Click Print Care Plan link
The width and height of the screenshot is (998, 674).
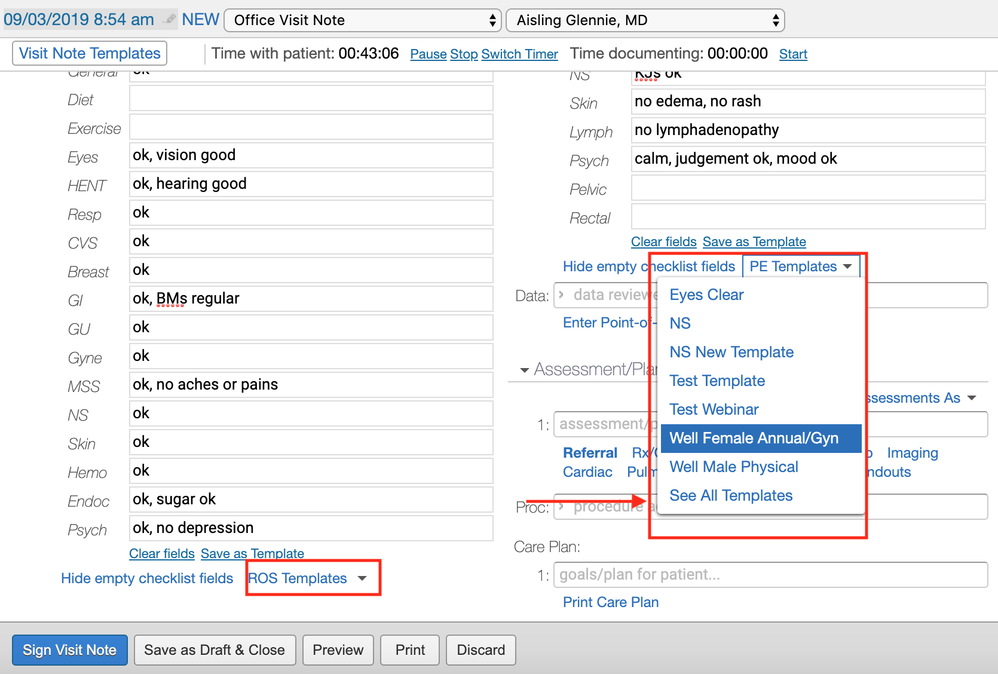(610, 602)
